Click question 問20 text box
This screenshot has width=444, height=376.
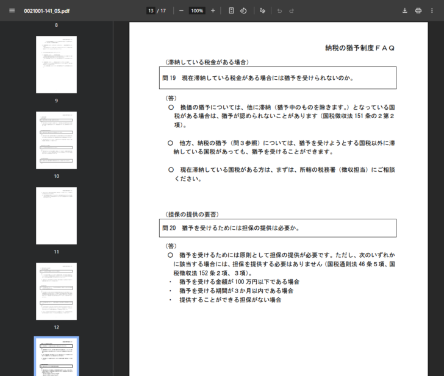(277, 228)
